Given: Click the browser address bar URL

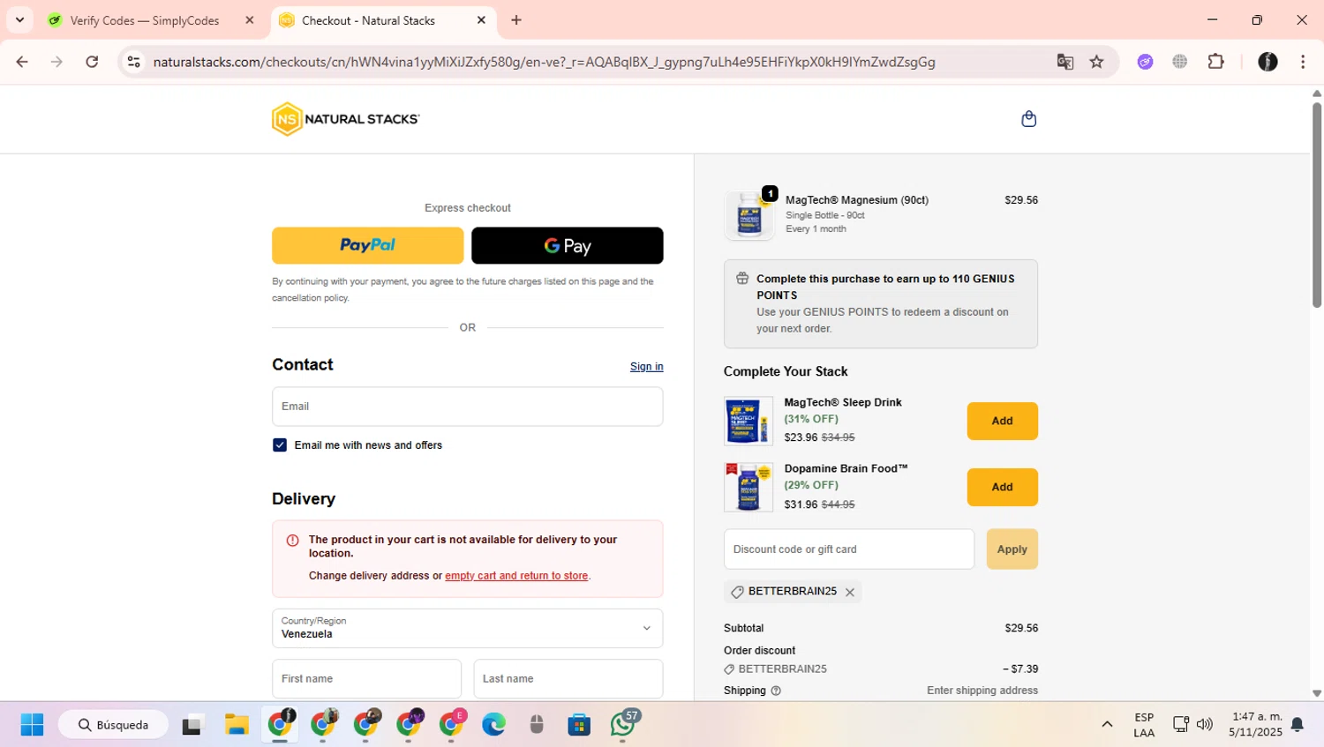Looking at the screenshot, I should pos(544,62).
